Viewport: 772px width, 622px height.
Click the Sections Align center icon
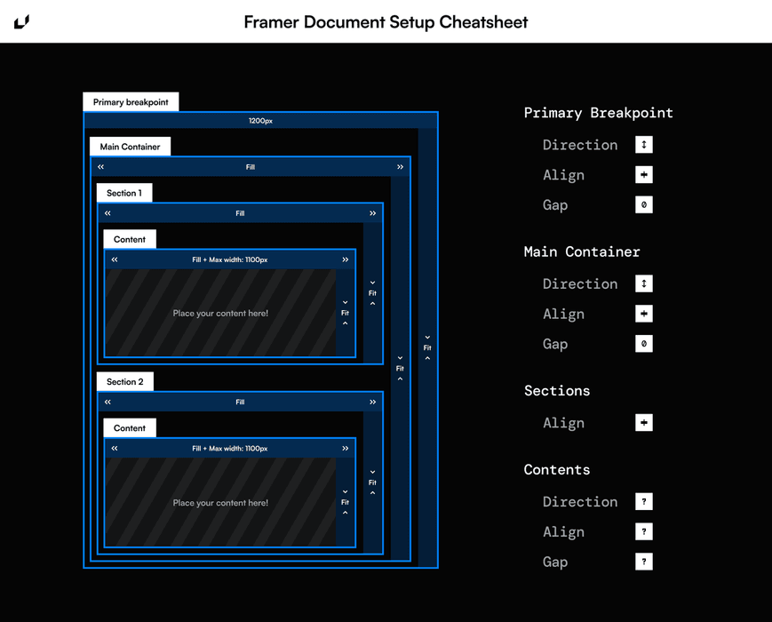643,423
